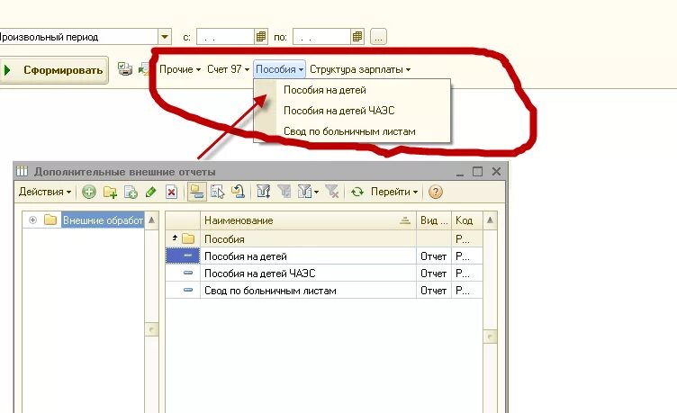Viewport: 677px width, 413px height.
Task: Open the Действия dropdown menu
Action: pyautogui.click(x=45, y=192)
